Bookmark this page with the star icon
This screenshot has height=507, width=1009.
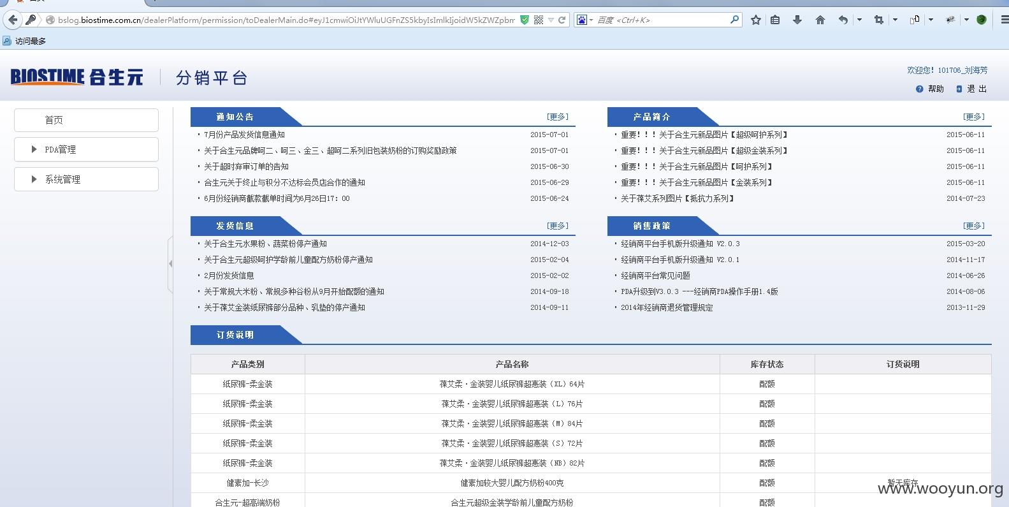(x=756, y=20)
